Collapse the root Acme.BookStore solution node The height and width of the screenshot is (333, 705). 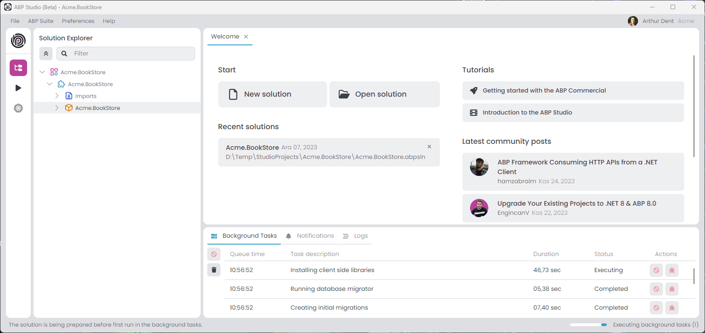[42, 72]
